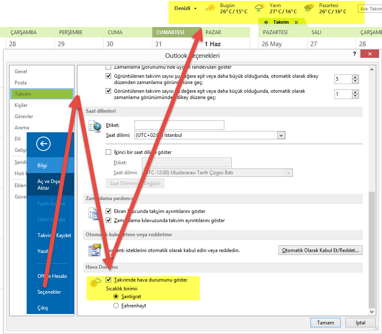Click the '1 Haz' date cell
The width and height of the screenshot is (382, 334).
point(226,44)
